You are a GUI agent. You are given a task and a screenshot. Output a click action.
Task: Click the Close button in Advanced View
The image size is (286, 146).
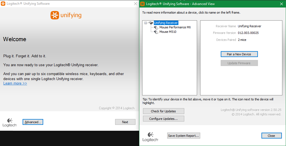272,136
